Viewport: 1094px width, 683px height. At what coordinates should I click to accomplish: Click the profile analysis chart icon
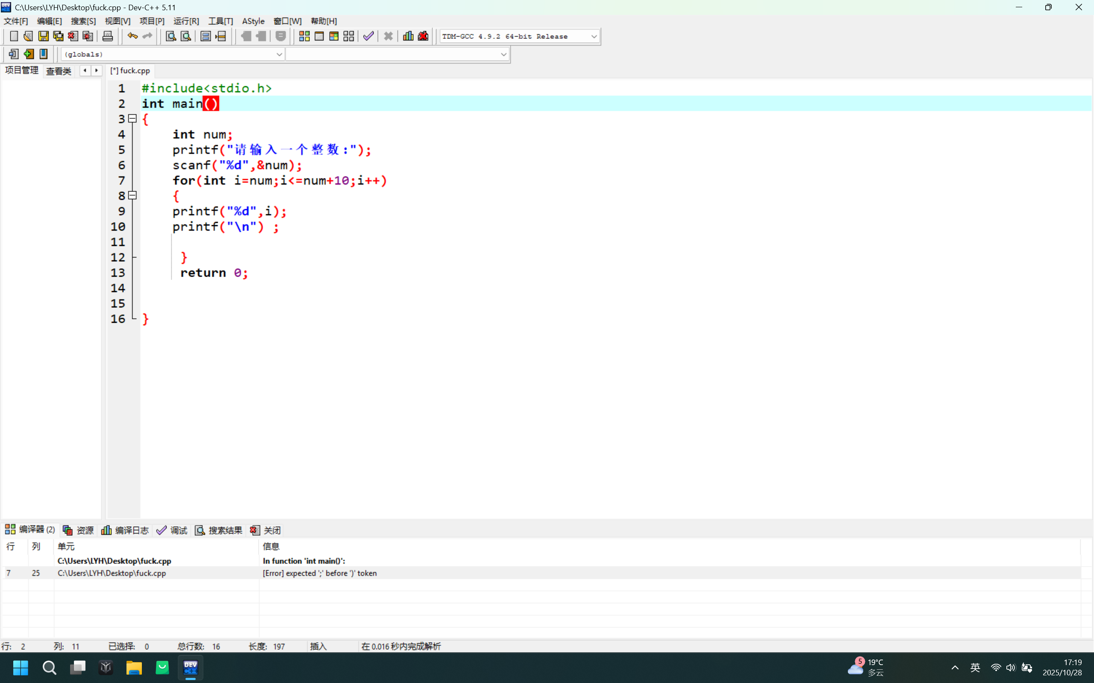pos(408,36)
